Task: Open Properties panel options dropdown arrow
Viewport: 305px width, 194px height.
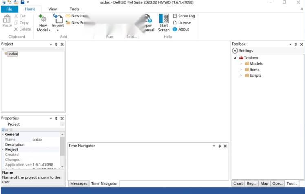Action: (x=51, y=118)
